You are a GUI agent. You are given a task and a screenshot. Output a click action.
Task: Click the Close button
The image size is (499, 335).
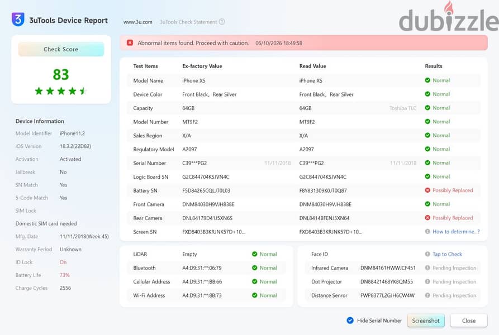point(469,320)
